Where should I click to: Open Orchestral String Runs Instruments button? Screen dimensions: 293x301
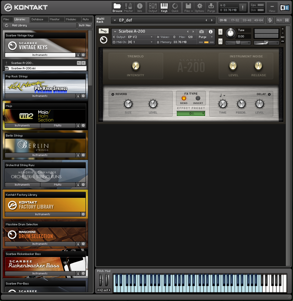(22, 184)
